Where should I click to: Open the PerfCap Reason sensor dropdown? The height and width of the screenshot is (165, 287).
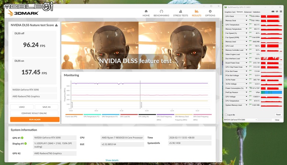coord(247,92)
